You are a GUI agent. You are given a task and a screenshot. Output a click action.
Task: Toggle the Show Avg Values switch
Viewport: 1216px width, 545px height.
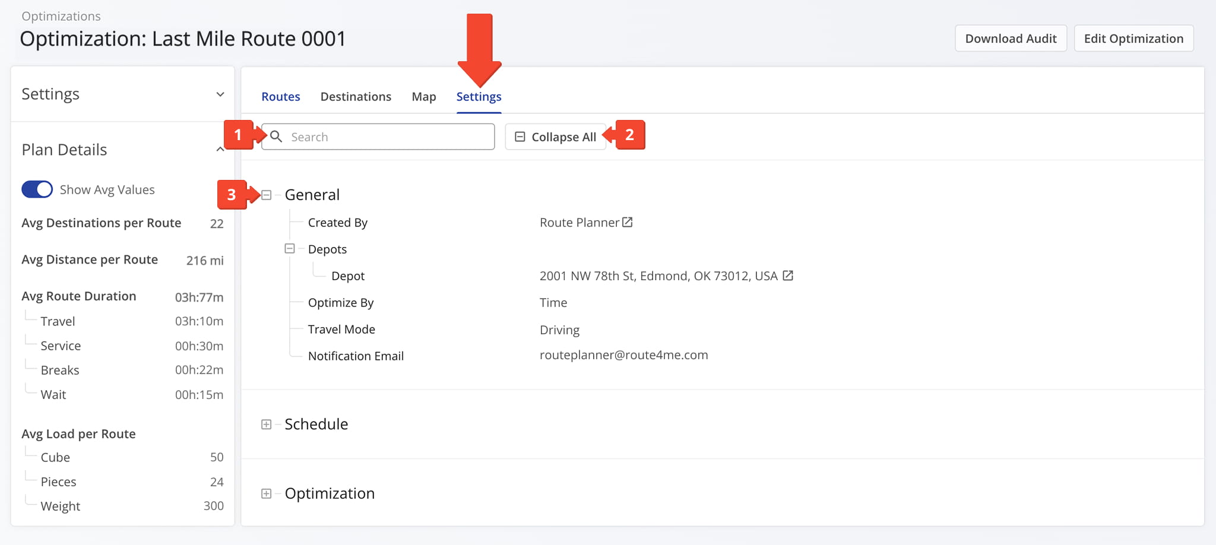(37, 189)
